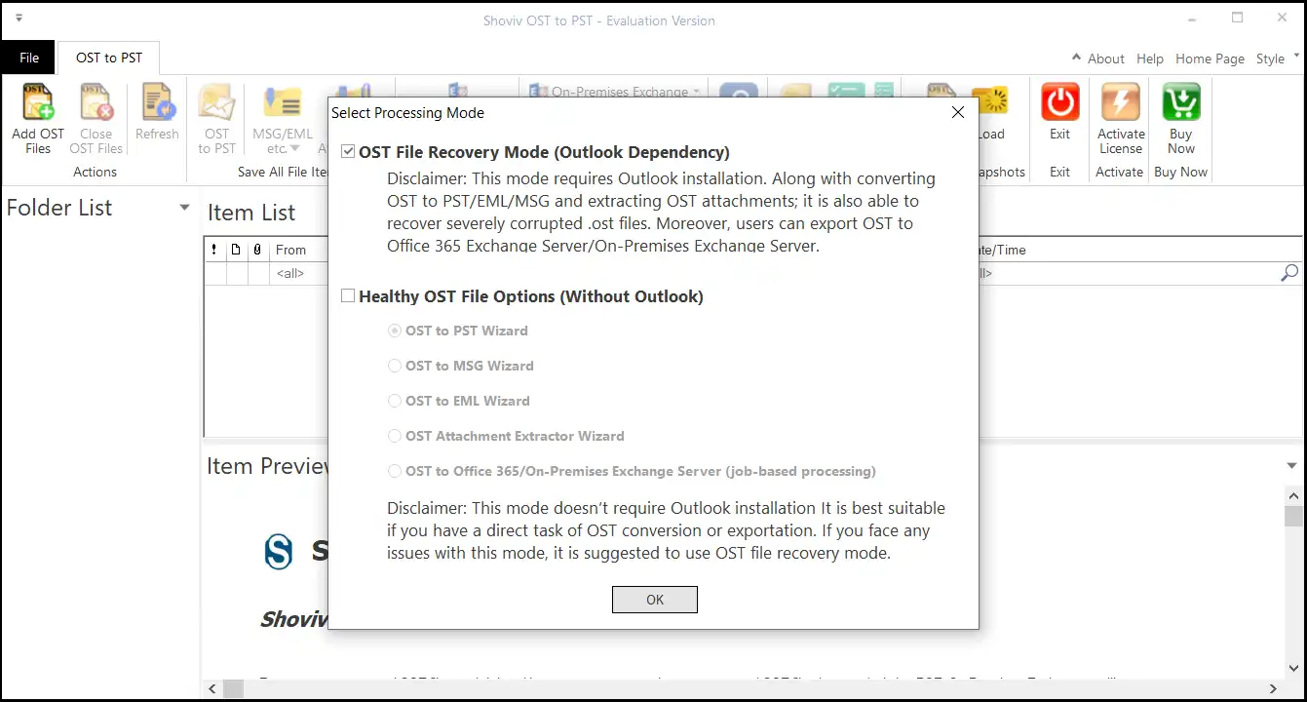Open the Quick Access Toolbar customize arrow
The image size is (1307, 702).
(19, 19)
